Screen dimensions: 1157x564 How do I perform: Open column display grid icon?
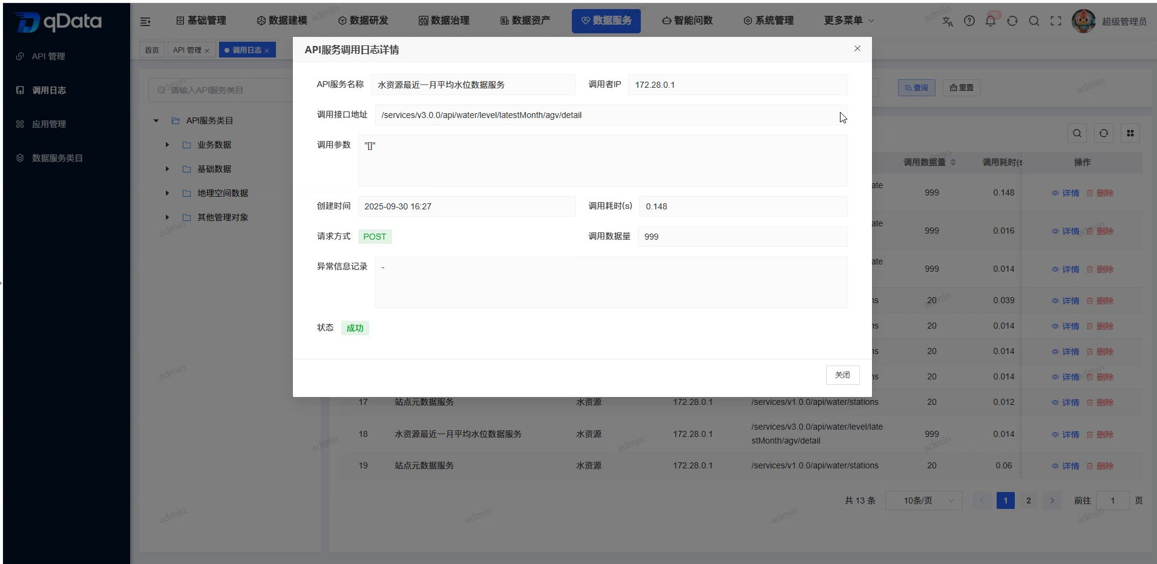[1130, 134]
